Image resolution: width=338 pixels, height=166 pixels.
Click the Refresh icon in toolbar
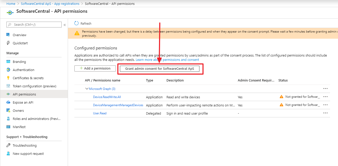click(76, 23)
